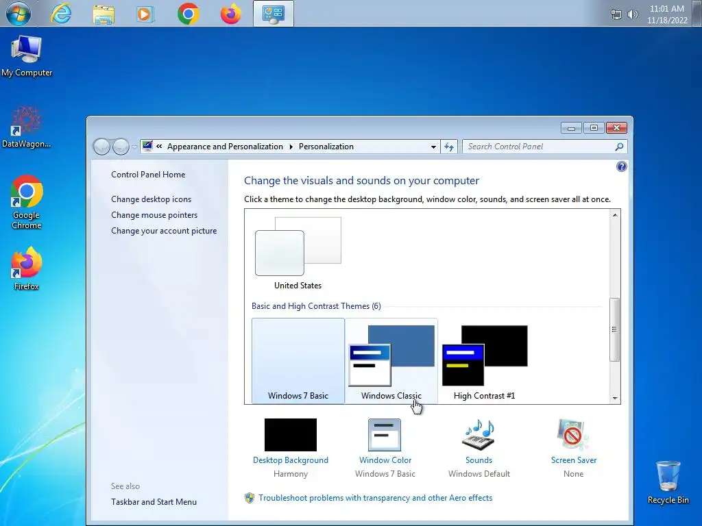Select the High Contrast #1 theme
Viewport: 702px width, 526px height.
click(485, 360)
